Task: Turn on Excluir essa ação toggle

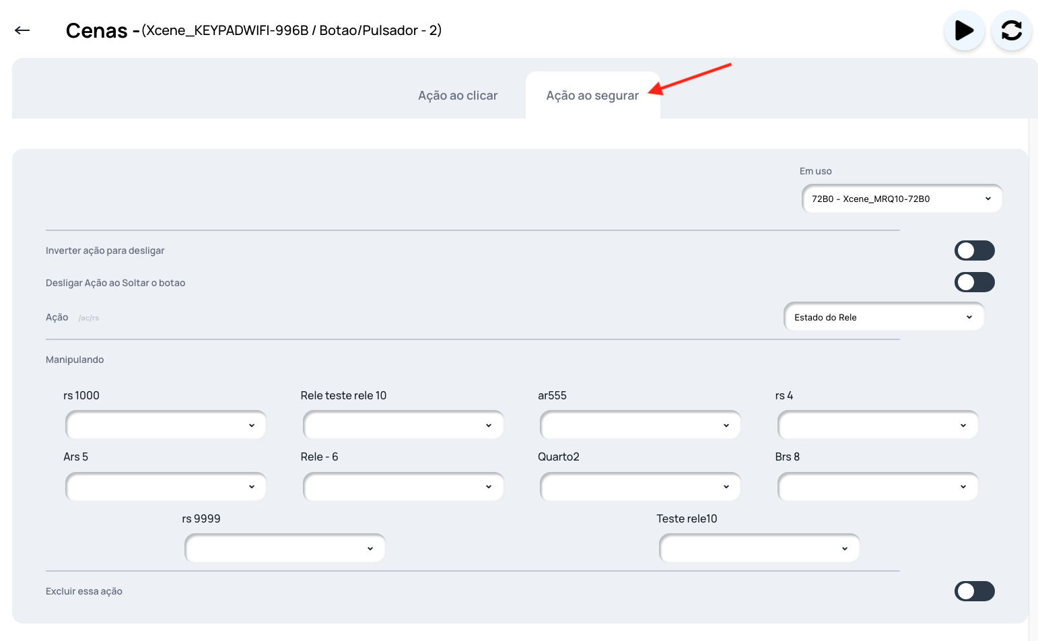Action: point(974,591)
